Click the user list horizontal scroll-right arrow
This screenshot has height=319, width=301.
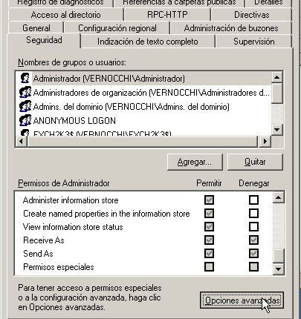265,142
